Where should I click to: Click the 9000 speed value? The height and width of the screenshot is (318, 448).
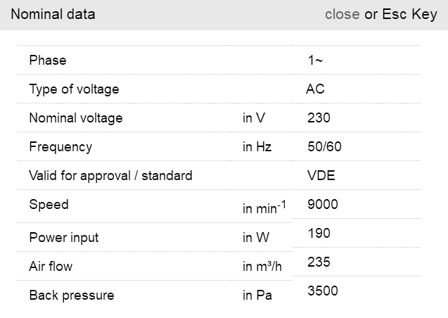tap(323, 205)
